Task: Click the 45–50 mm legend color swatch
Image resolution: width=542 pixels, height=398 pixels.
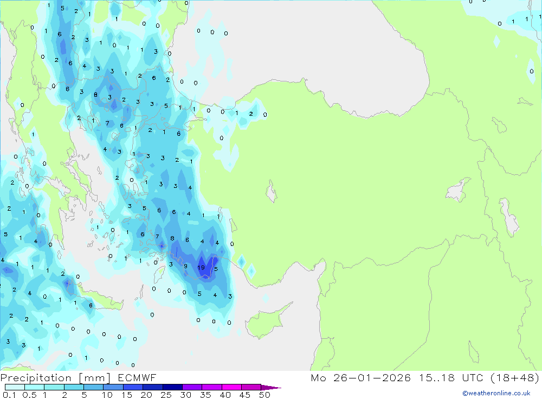Action: (251, 387)
